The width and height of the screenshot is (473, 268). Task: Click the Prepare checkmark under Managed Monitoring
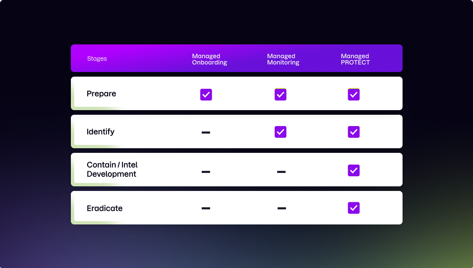coord(281,95)
